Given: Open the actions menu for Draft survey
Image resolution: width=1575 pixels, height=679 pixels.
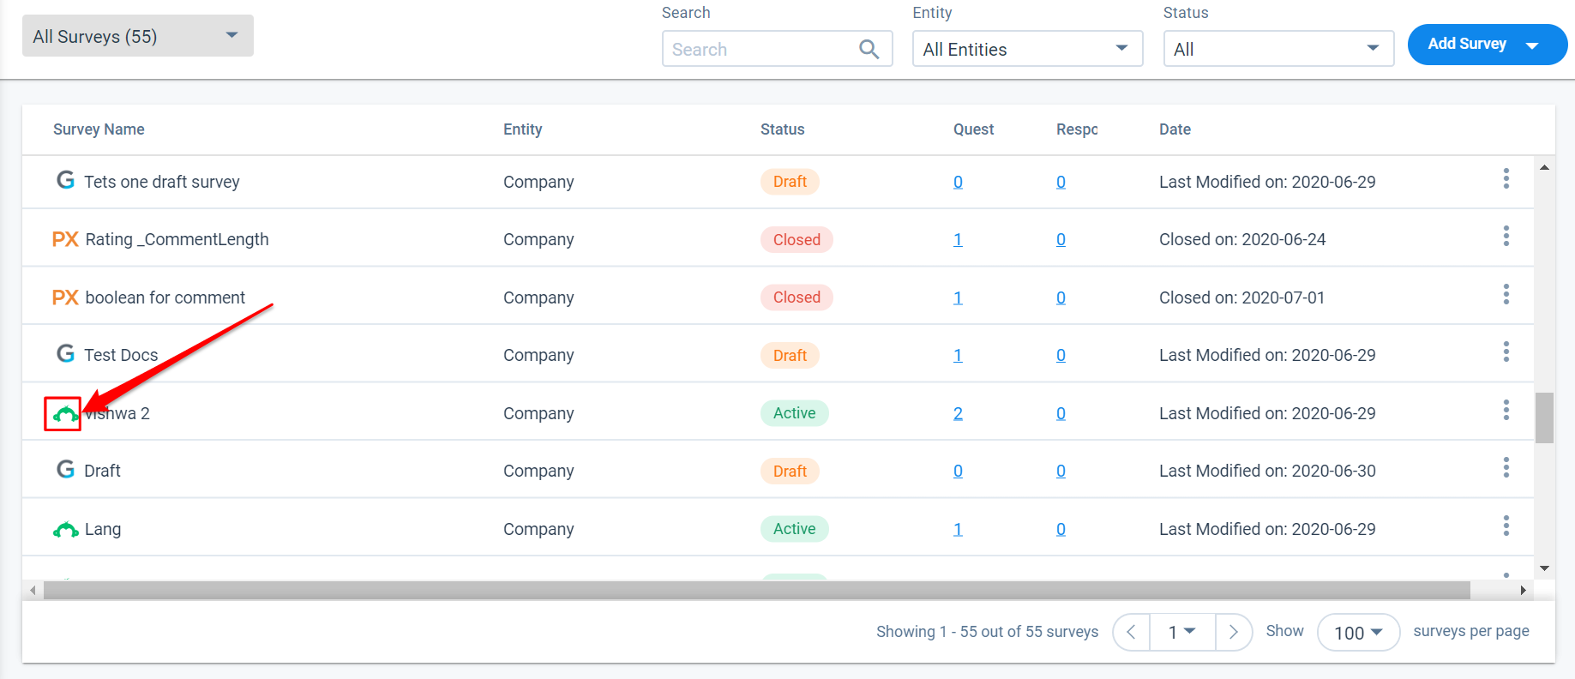Looking at the screenshot, I should click(x=1506, y=468).
